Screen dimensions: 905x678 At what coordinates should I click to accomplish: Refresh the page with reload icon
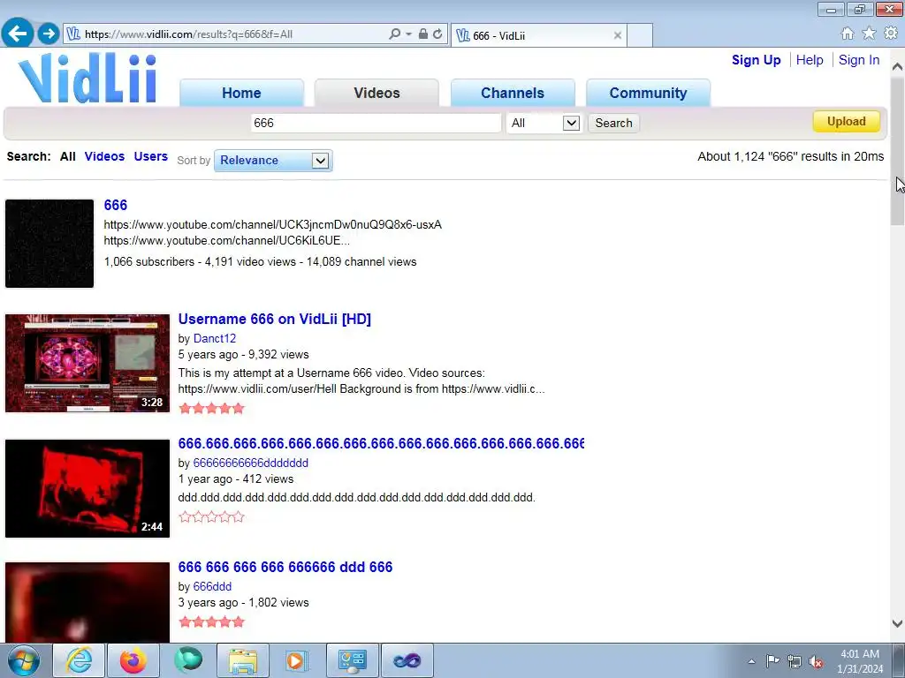437,34
